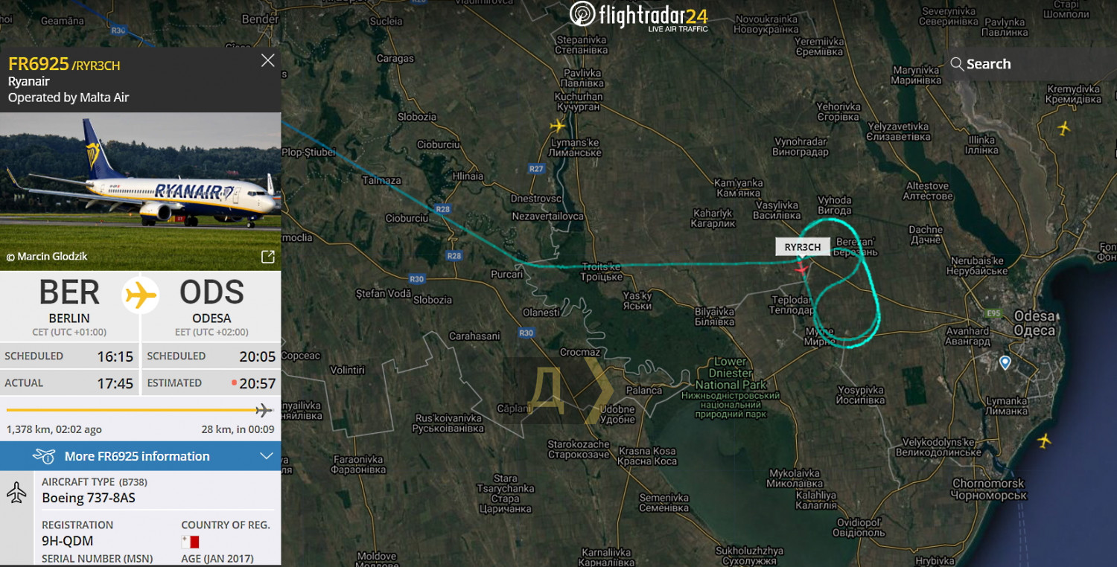The height and width of the screenshot is (567, 1117).
Task: Click the Odesa airport pin marker
Action: [x=1005, y=362]
